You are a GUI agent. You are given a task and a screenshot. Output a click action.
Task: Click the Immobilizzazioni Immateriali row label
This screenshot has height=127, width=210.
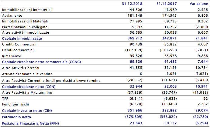point(27,9)
